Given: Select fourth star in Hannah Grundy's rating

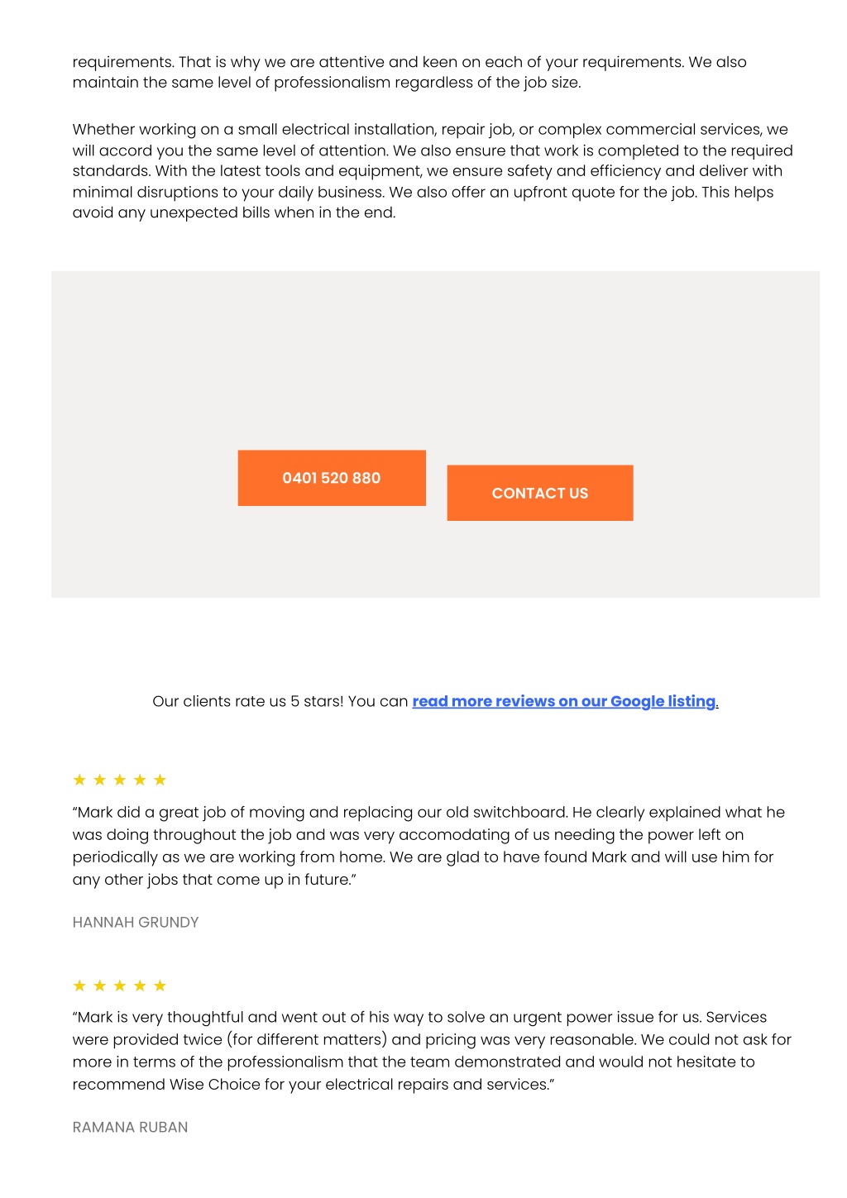Looking at the screenshot, I should [x=140, y=780].
